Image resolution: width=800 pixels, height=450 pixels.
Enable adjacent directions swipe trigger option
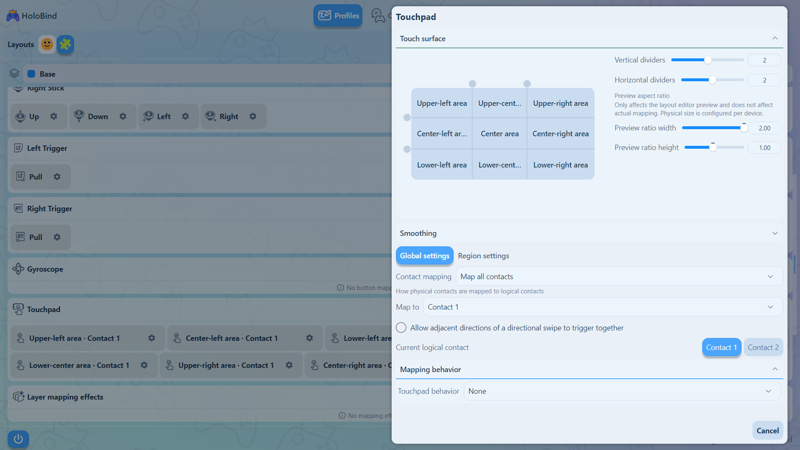pyautogui.click(x=401, y=327)
